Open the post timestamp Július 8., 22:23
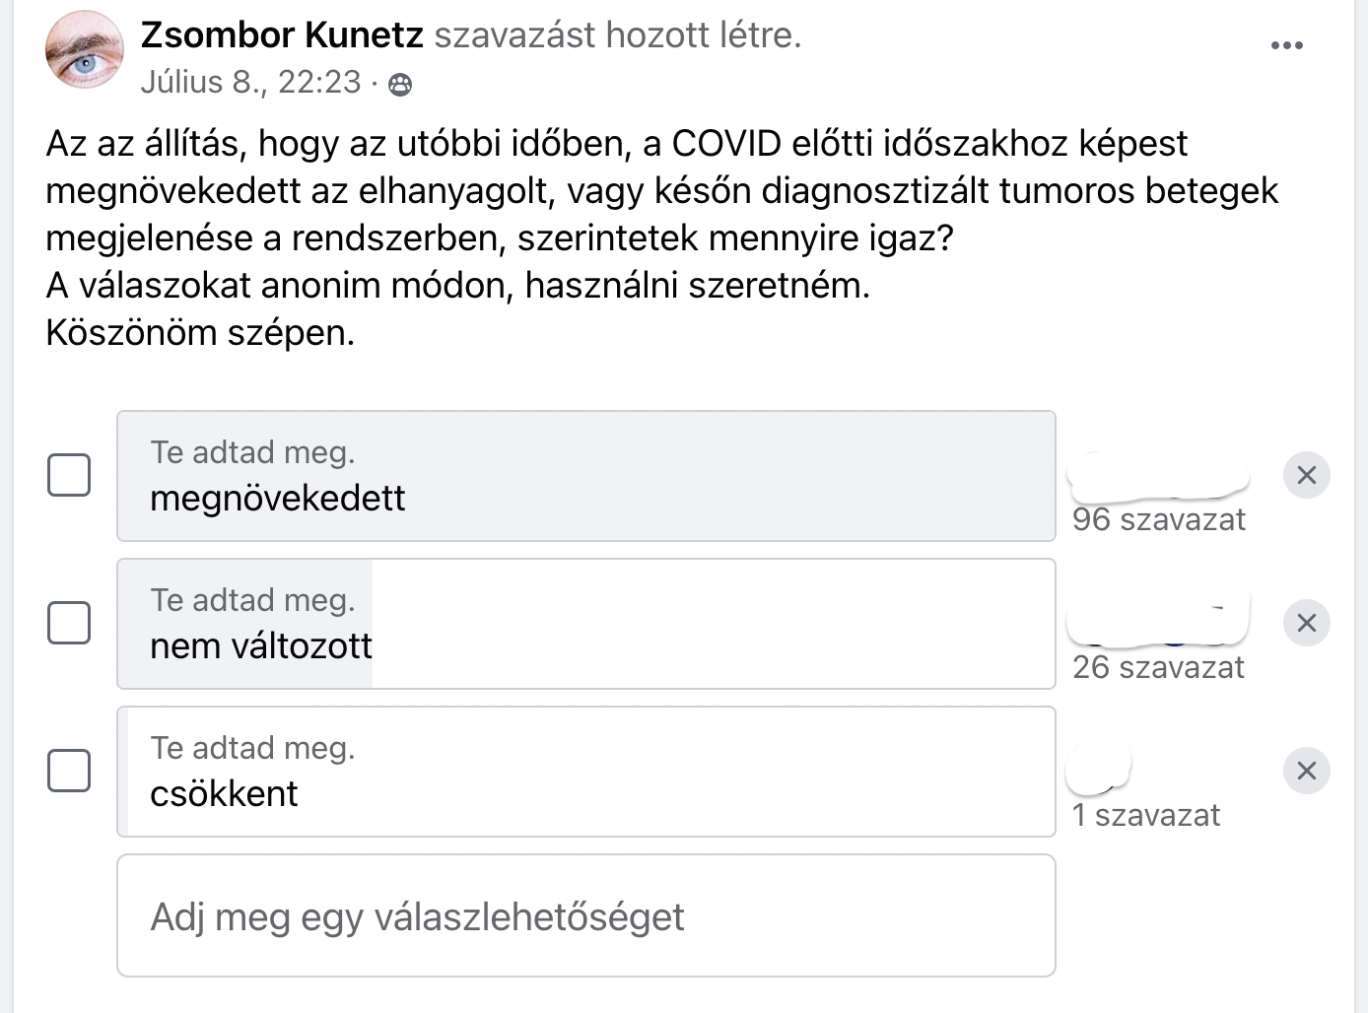Image resolution: width=1368 pixels, height=1013 pixels. (x=250, y=83)
